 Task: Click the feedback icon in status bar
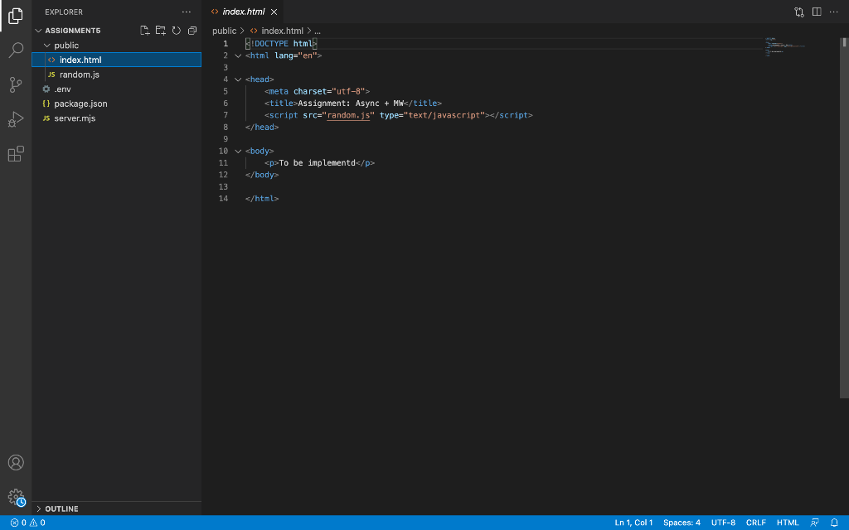click(x=814, y=523)
